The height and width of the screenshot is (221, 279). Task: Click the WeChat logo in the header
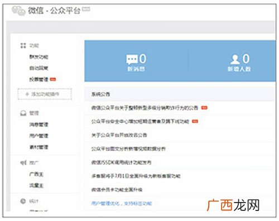coord(18,11)
